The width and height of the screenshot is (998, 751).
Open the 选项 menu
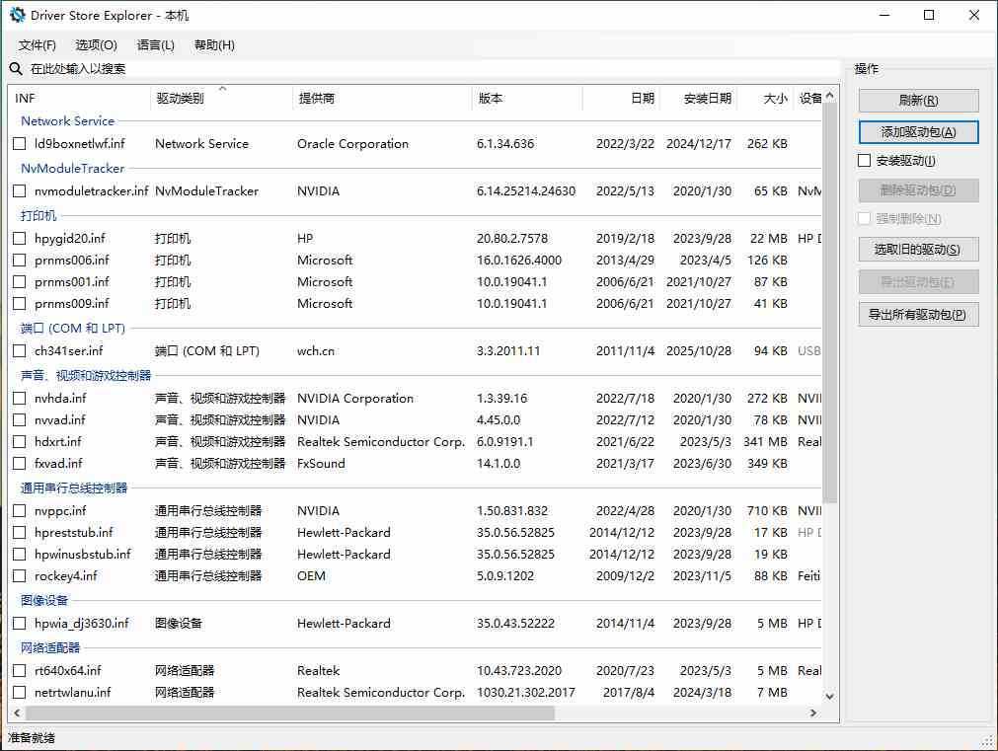click(96, 44)
